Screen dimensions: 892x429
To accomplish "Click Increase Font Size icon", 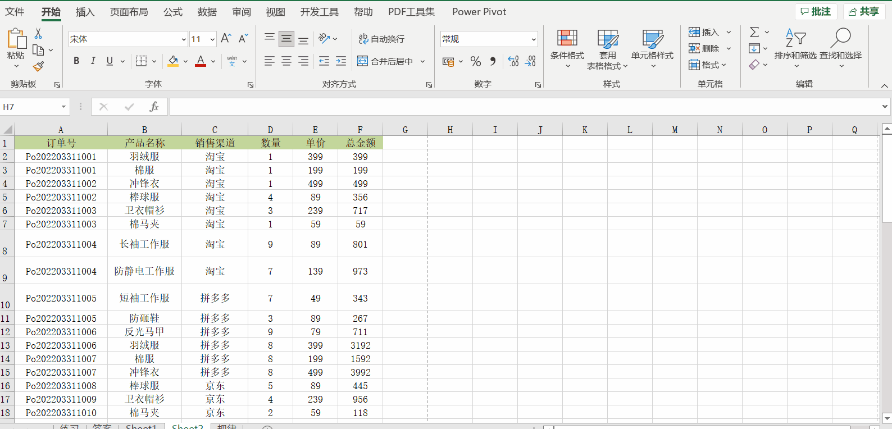I will (226, 39).
